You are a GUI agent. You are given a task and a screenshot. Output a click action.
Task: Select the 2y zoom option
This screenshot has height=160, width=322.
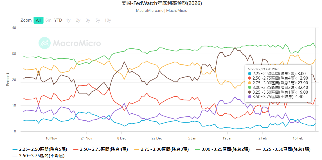click(78, 20)
